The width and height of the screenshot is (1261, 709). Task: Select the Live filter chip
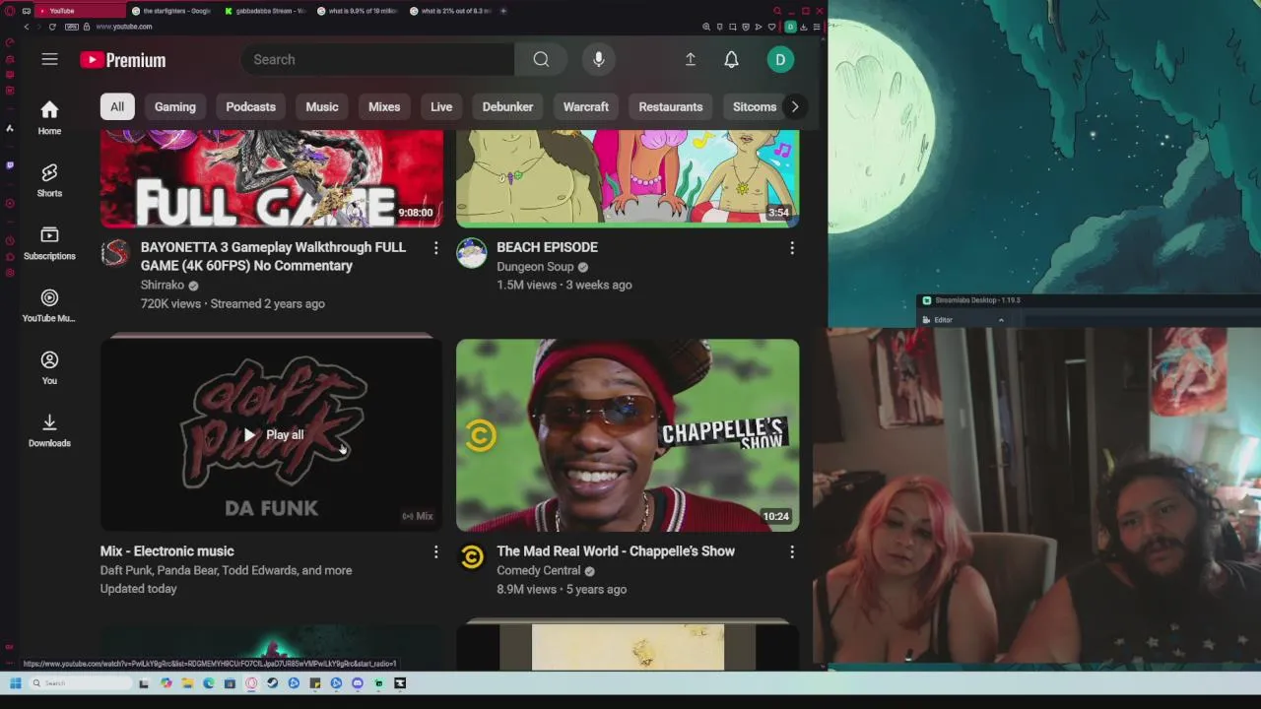pyautogui.click(x=441, y=106)
